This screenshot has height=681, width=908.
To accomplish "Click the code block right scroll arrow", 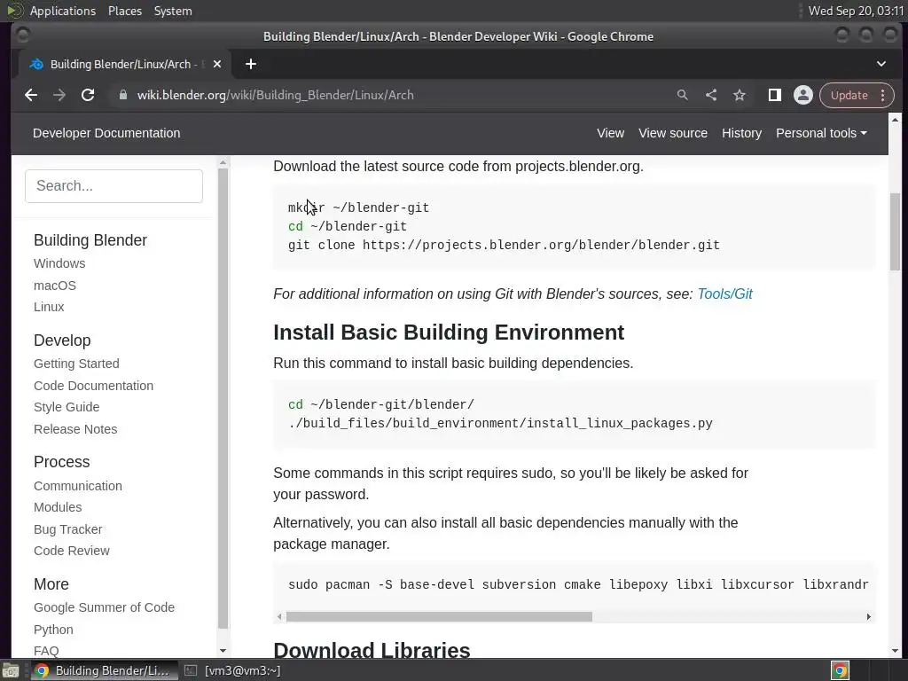I will tap(869, 617).
